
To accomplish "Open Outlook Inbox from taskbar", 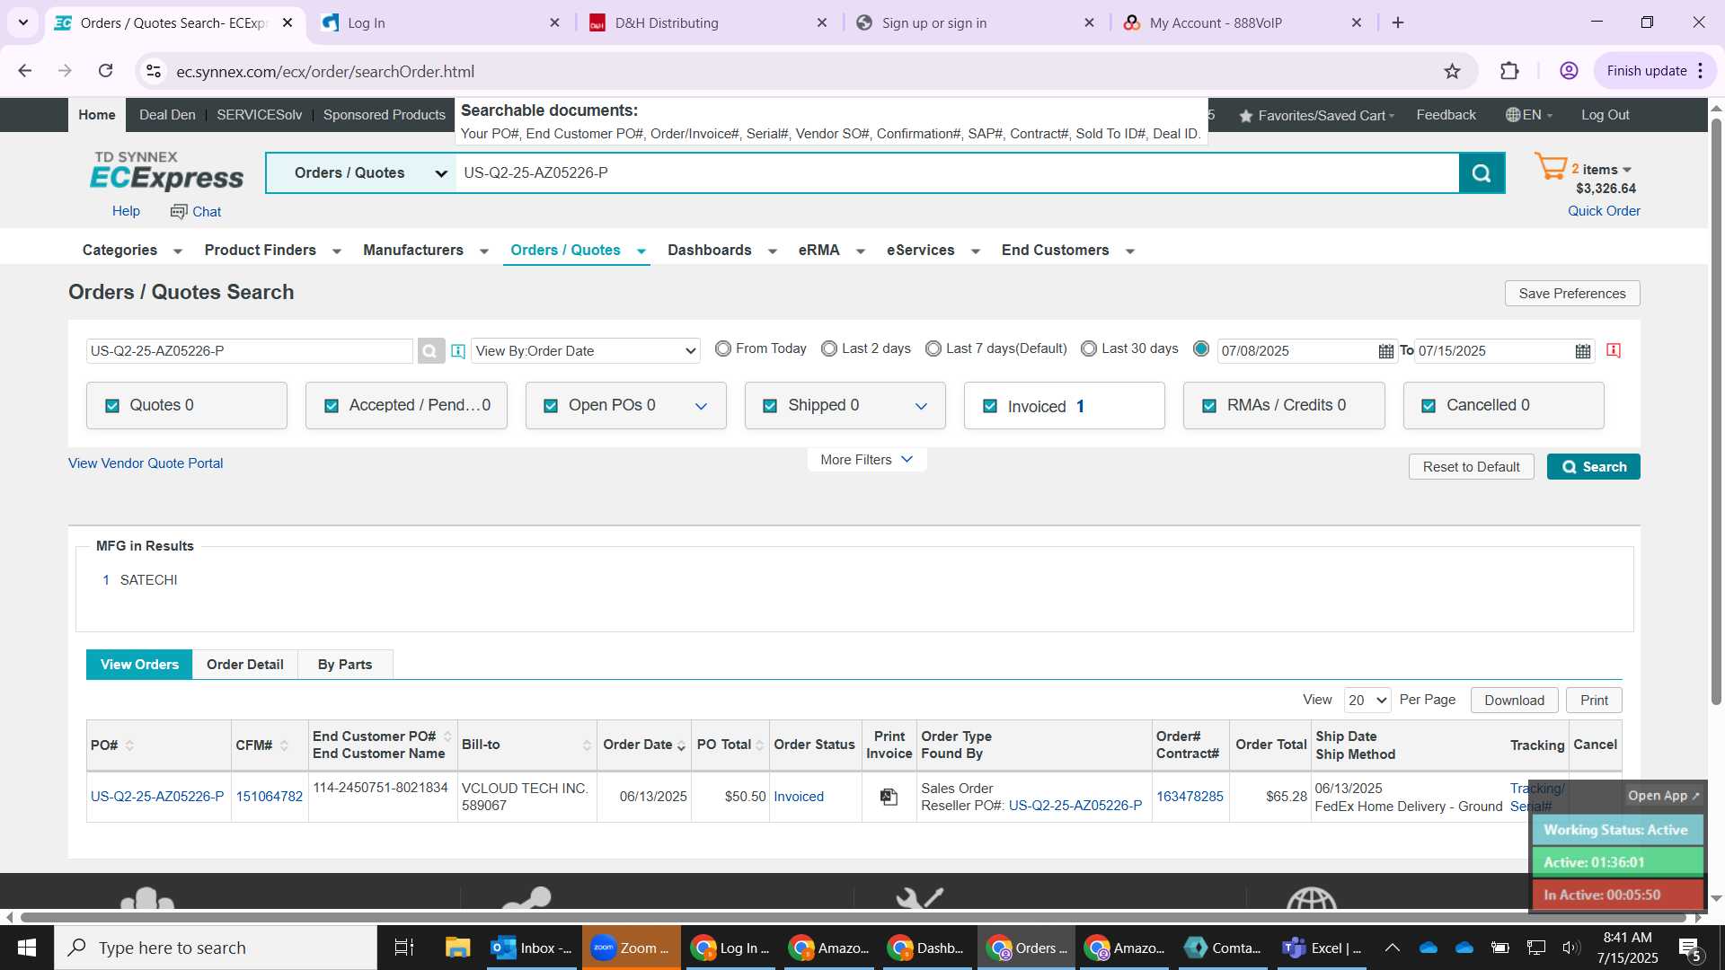I will pos(532,948).
